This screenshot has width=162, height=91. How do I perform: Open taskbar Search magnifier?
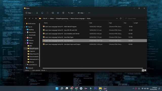click(x=62, y=88)
